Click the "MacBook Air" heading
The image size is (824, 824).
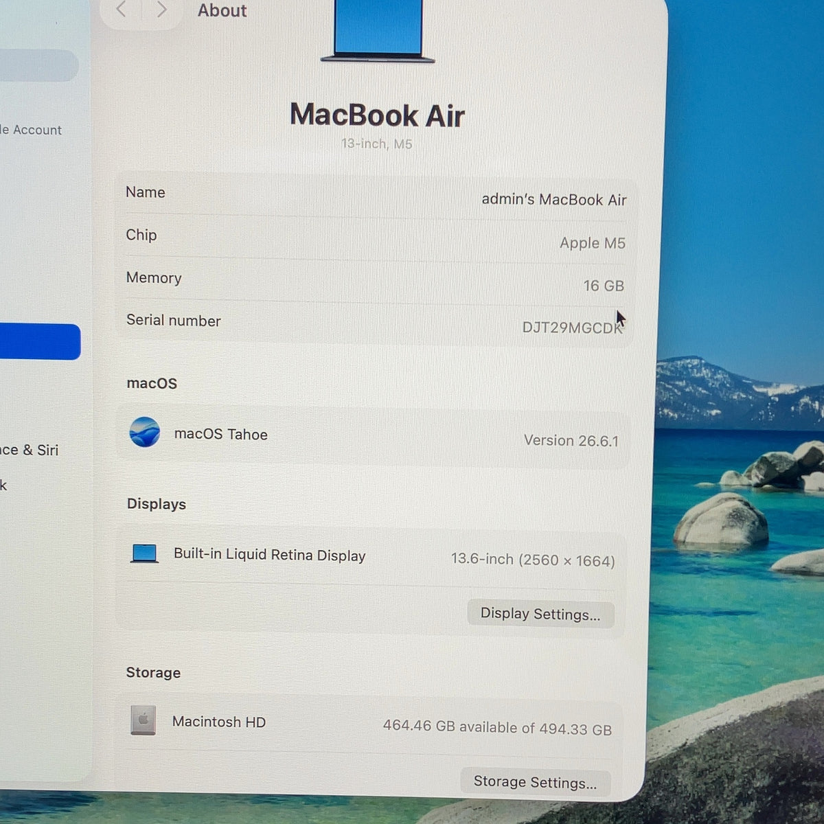377,115
